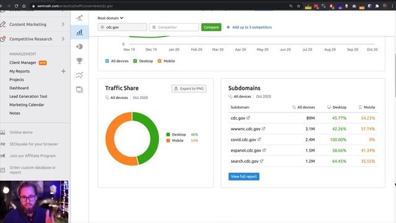Image resolution: width=396 pixels, height=223 pixels.
Task: Open Notes in sidebar
Action: pyautogui.click(x=15, y=113)
